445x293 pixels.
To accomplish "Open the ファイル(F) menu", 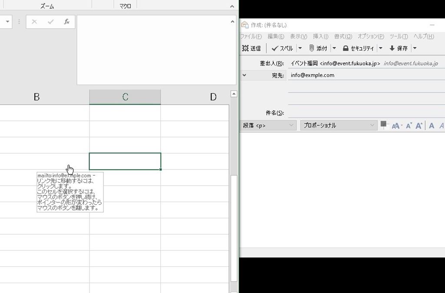I will (x=251, y=37).
